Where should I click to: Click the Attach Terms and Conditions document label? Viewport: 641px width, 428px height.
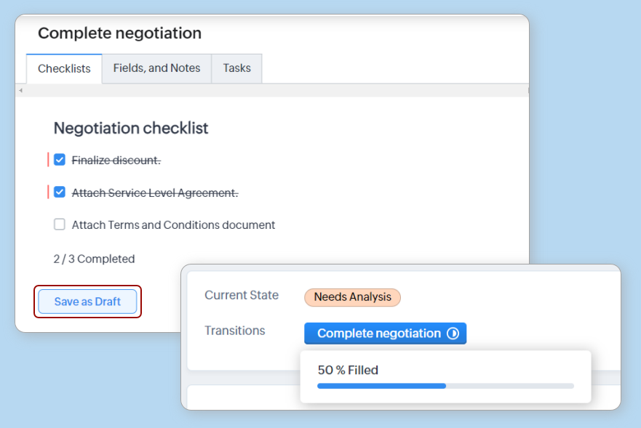(173, 225)
